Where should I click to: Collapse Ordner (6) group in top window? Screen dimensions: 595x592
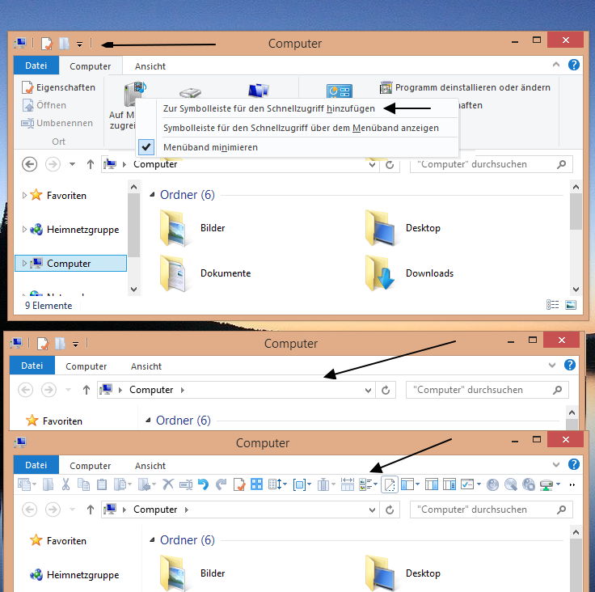(152, 195)
